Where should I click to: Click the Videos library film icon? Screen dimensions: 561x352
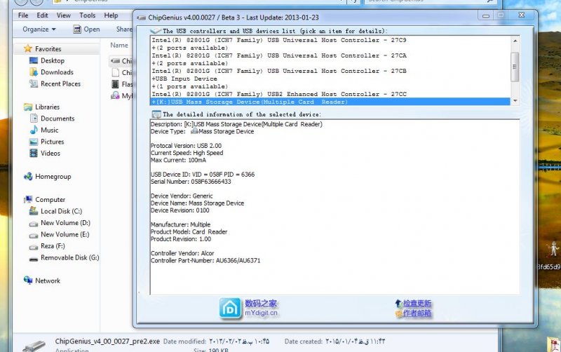pos(34,153)
